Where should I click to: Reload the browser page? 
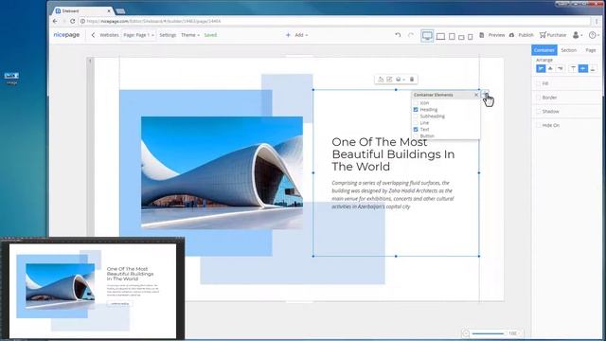tap(72, 21)
